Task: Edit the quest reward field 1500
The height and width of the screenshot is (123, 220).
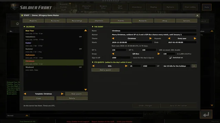Action: coord(149,66)
